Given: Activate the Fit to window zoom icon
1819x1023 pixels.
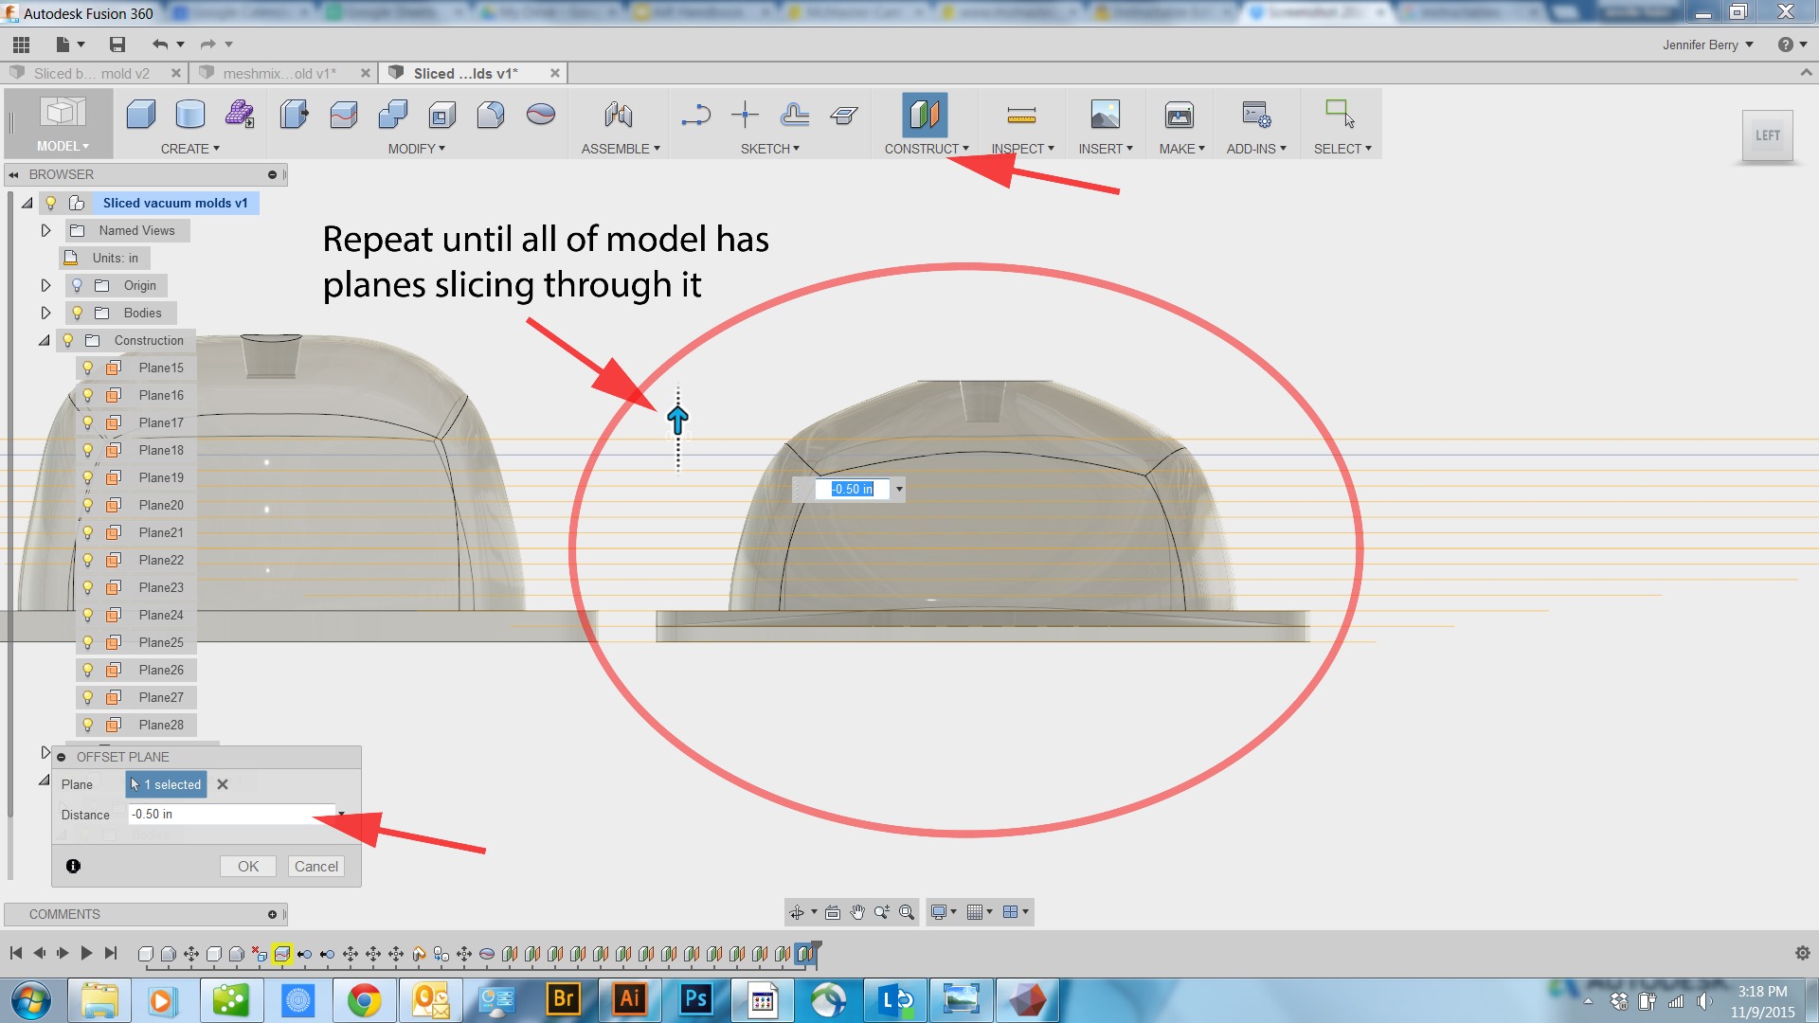Looking at the screenshot, I should click(907, 911).
